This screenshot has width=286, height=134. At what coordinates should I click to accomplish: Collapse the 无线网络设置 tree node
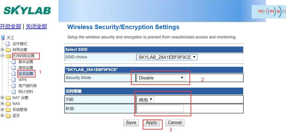pyautogui.click(x=2, y=56)
